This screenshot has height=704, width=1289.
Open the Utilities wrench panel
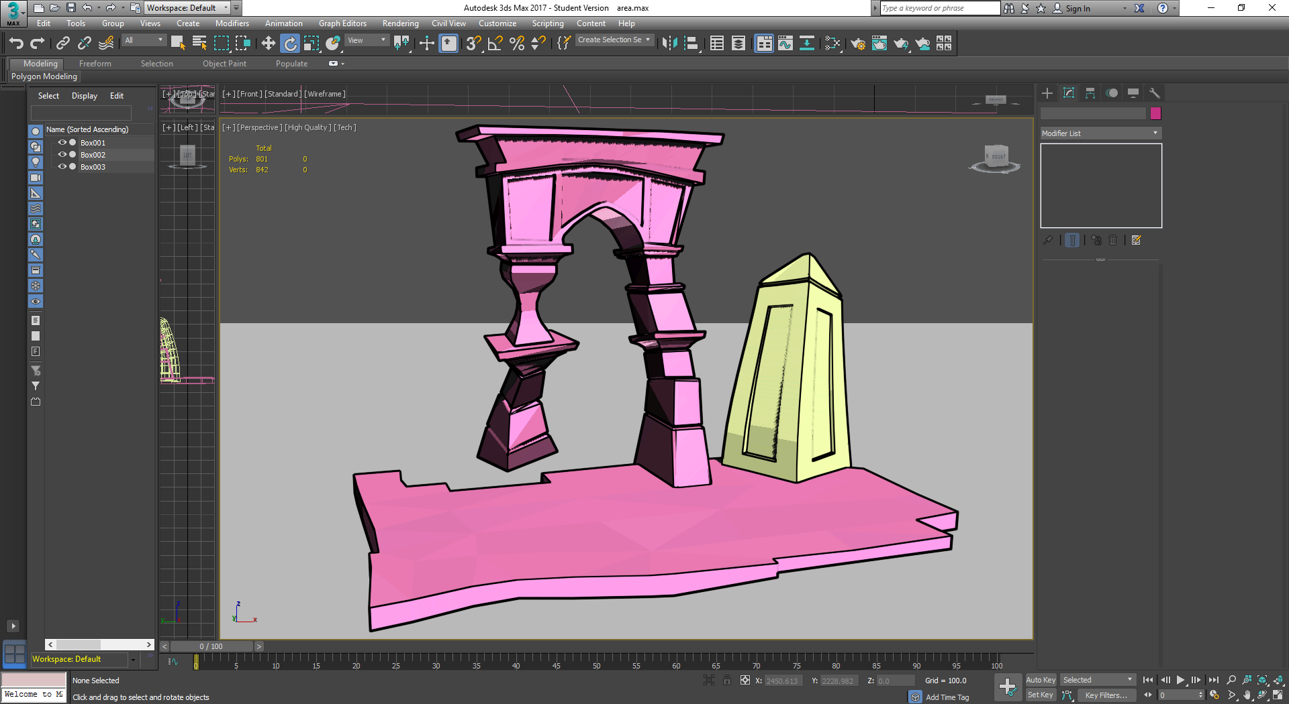tap(1155, 93)
